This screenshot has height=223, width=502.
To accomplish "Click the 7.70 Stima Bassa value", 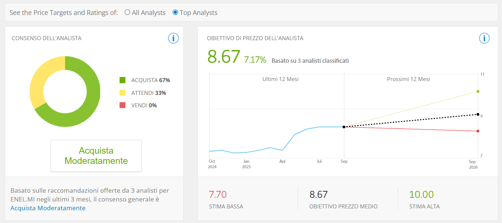I will tap(218, 195).
